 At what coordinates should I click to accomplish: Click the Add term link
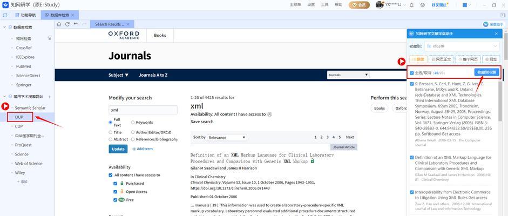[x=143, y=149]
